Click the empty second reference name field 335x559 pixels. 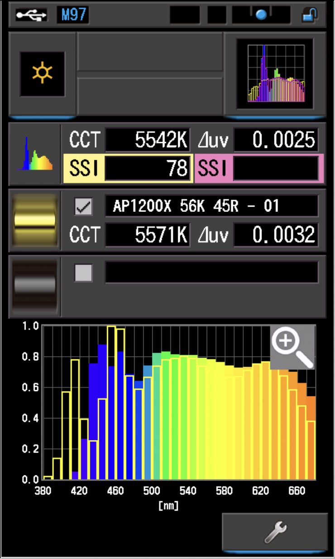pyautogui.click(x=211, y=272)
